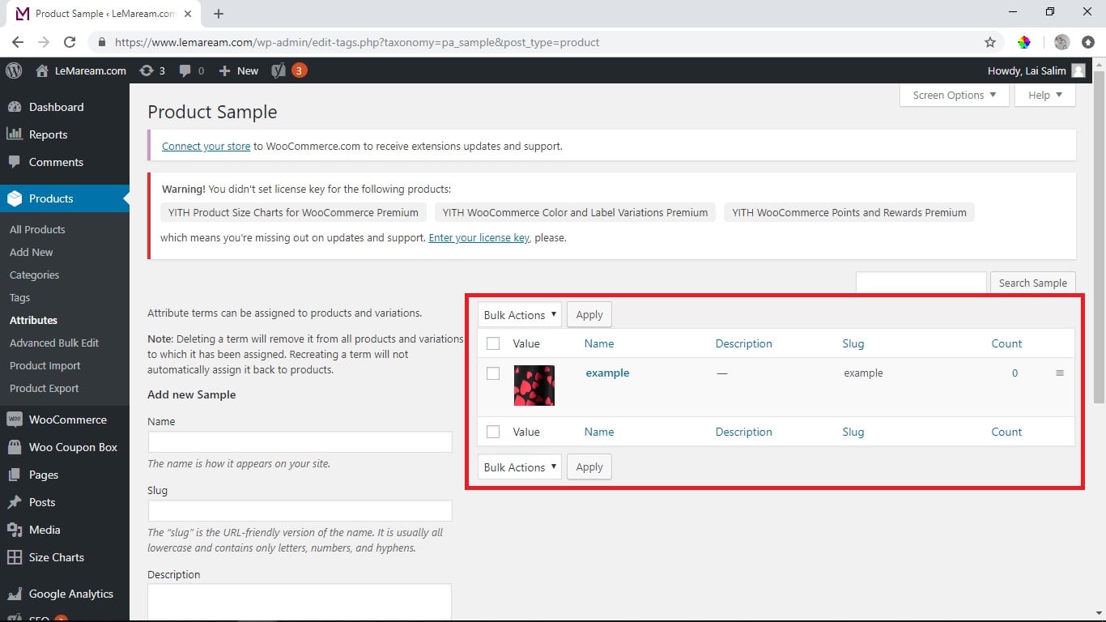
Task: Close the Product Sample browser tab
Action: tap(189, 14)
